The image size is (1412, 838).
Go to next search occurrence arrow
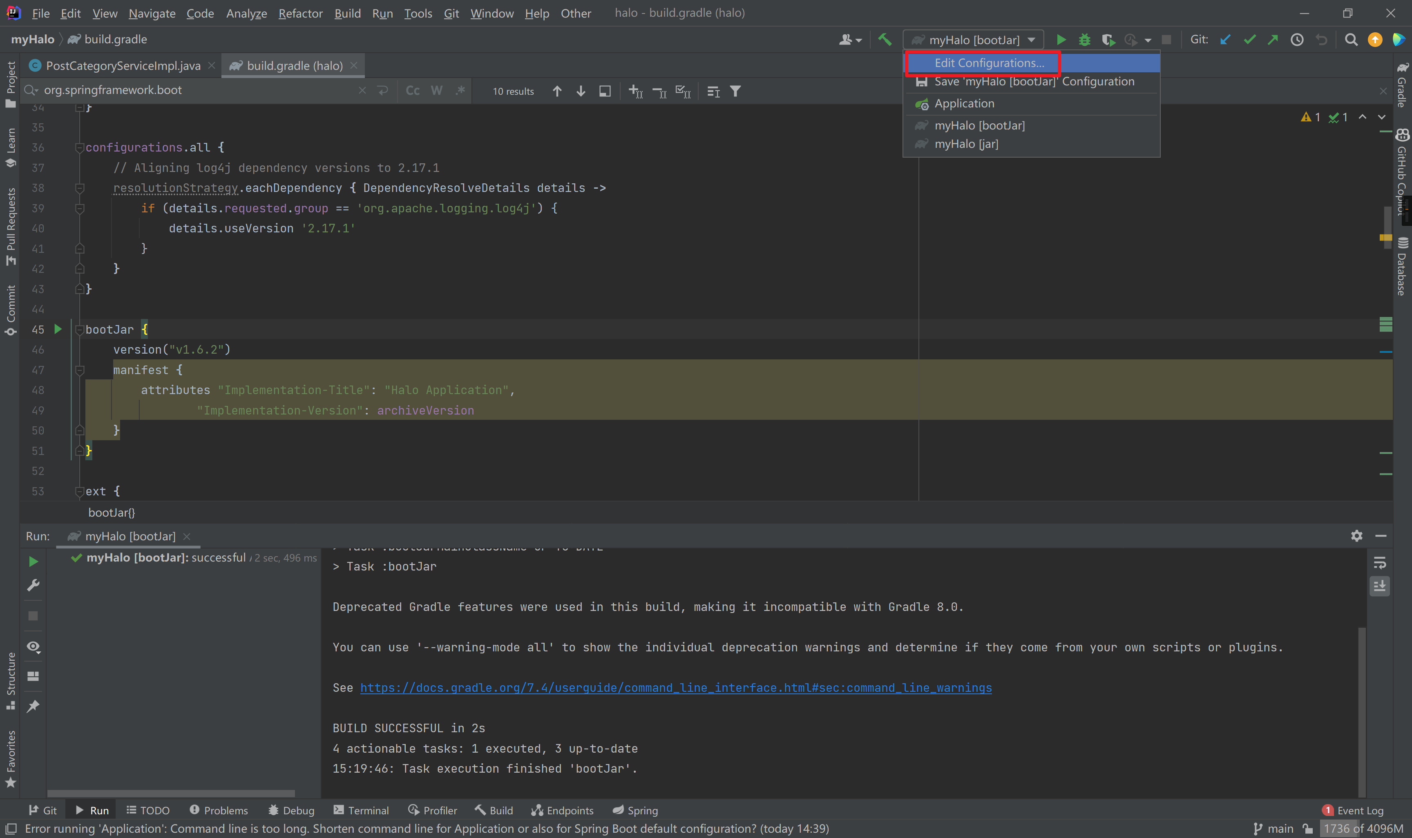[x=581, y=91]
